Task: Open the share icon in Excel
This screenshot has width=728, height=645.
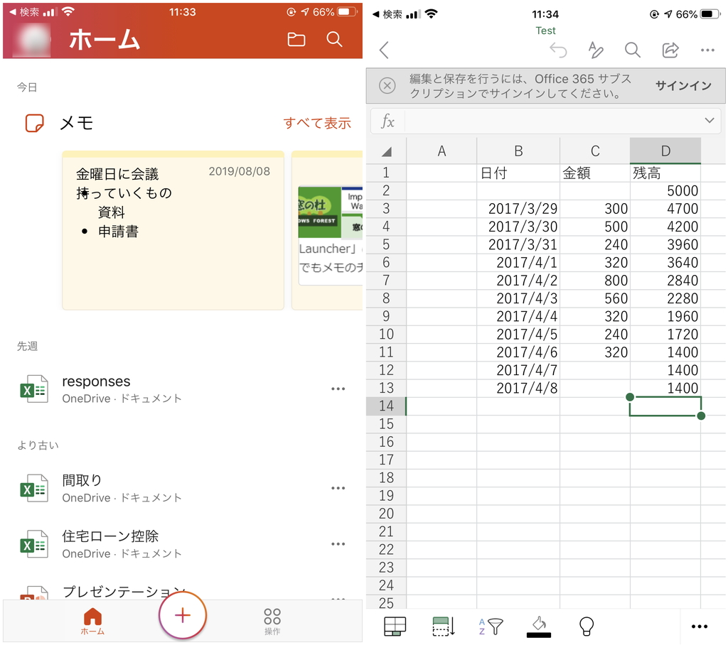Action: (670, 50)
